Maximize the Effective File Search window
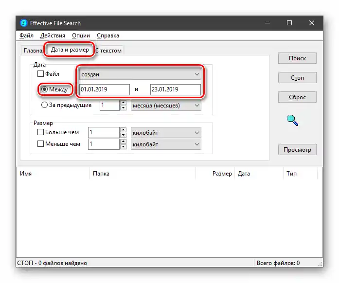Screen dimensions: 339x283 tap(289, 23)
